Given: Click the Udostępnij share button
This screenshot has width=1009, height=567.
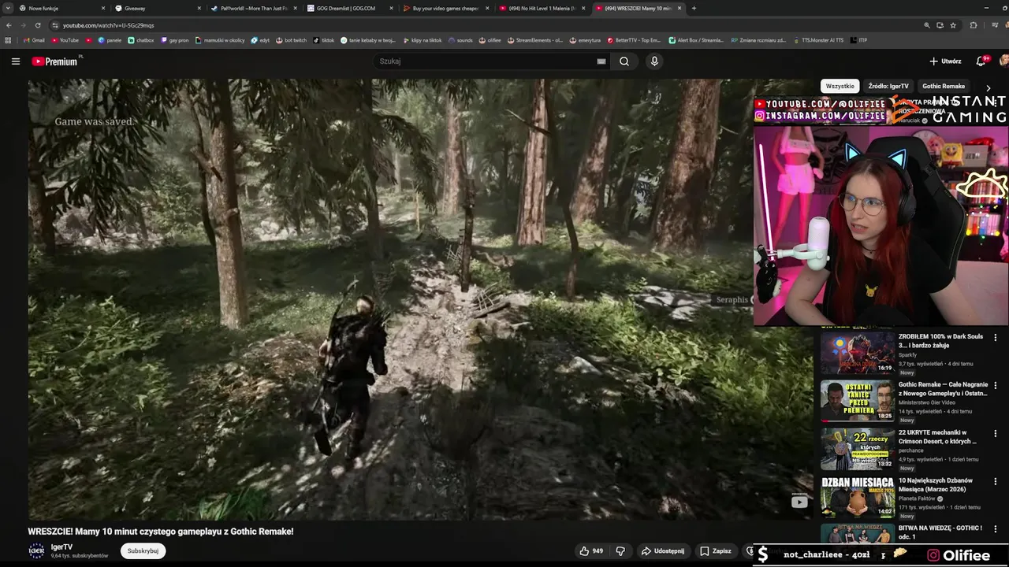Looking at the screenshot, I should [x=662, y=551].
